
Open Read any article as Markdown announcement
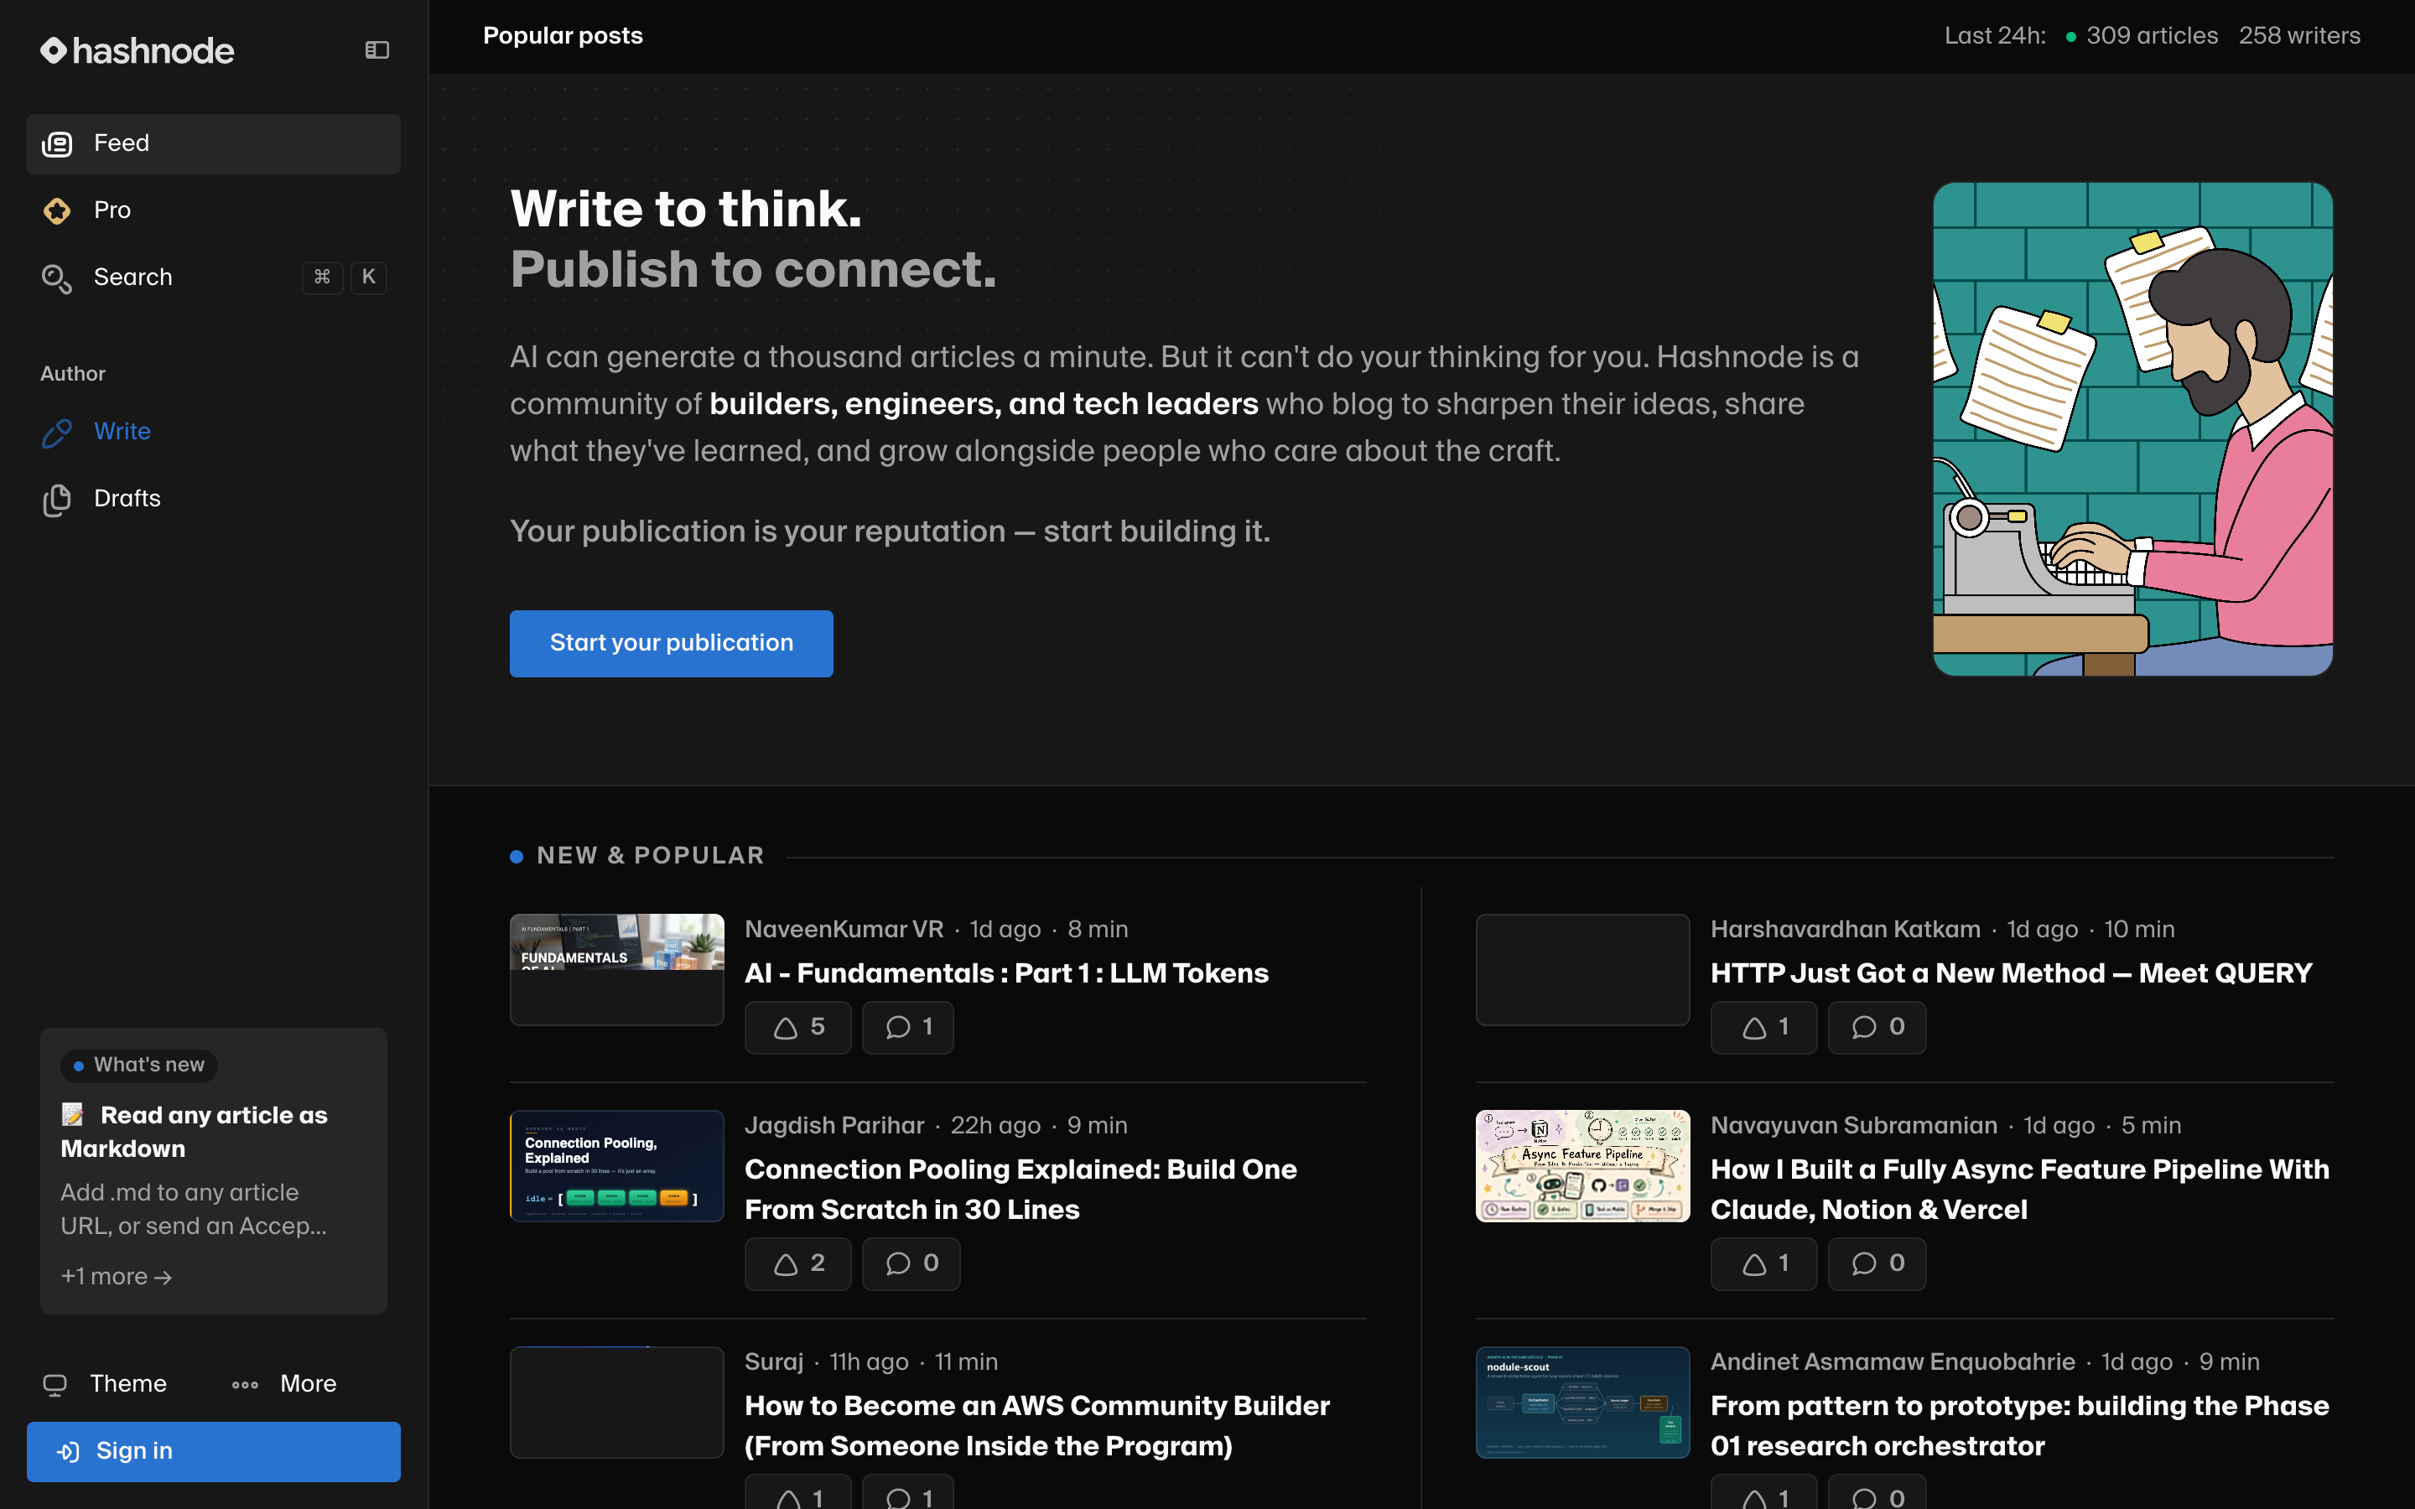click(x=194, y=1132)
